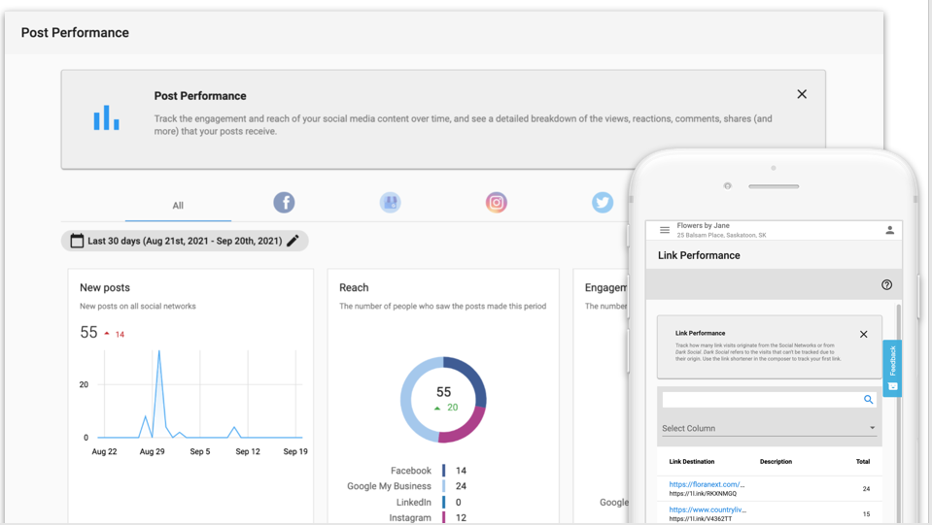Click the Aug 29 axis label
Viewport: 932px width, 525px height.
coord(153,451)
